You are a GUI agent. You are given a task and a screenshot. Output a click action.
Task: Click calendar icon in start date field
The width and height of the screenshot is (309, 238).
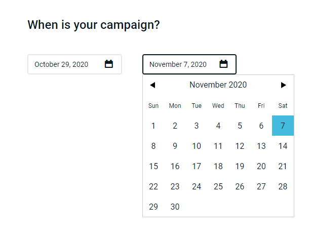point(109,64)
